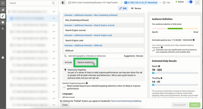Close the ads manager editor with X icon
The image size is (203, 109).
click(3, 3)
